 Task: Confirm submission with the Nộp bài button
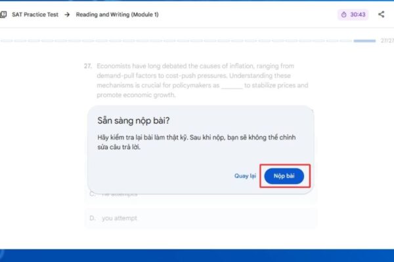point(284,176)
